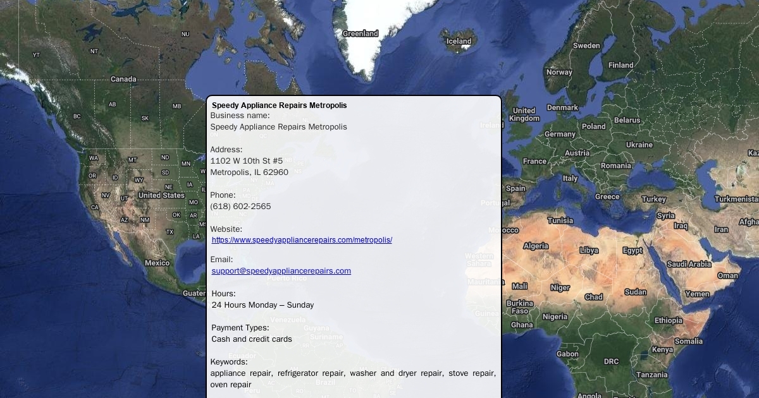
Task: Click the United States map label
Action: 161,196
